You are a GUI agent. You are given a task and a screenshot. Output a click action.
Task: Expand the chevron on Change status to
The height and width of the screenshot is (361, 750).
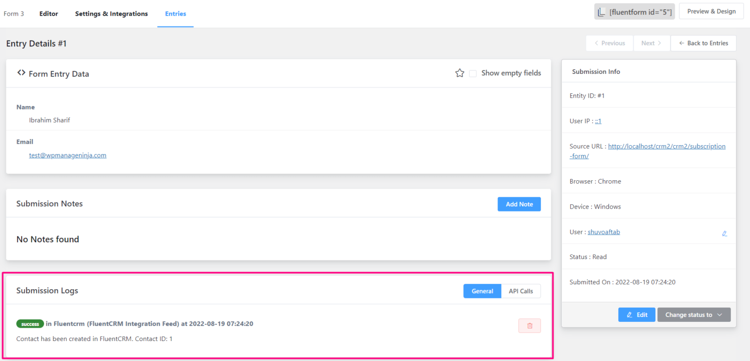[720, 315]
